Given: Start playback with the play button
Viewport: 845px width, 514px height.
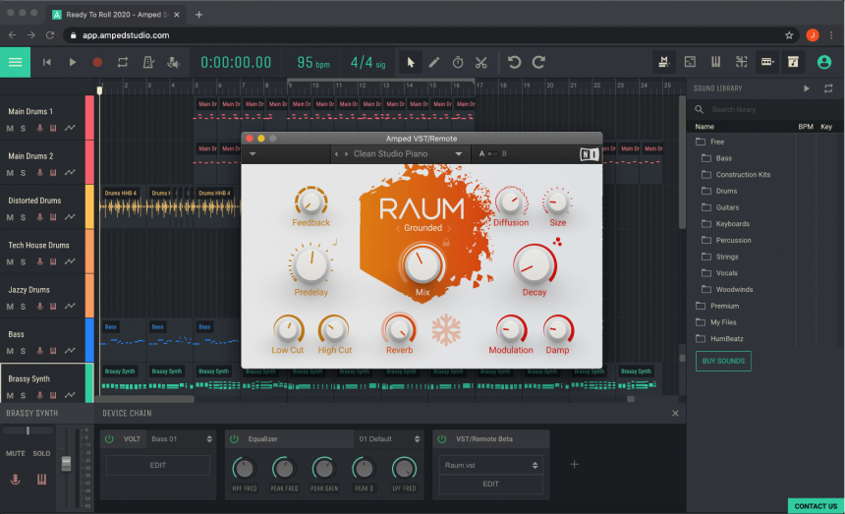Looking at the screenshot, I should click(72, 63).
